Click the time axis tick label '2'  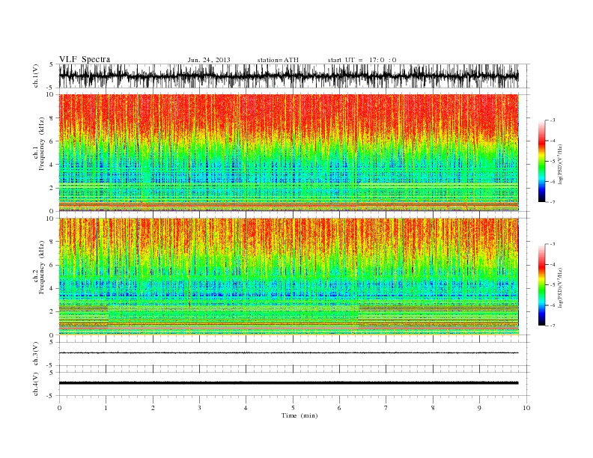[153, 408]
